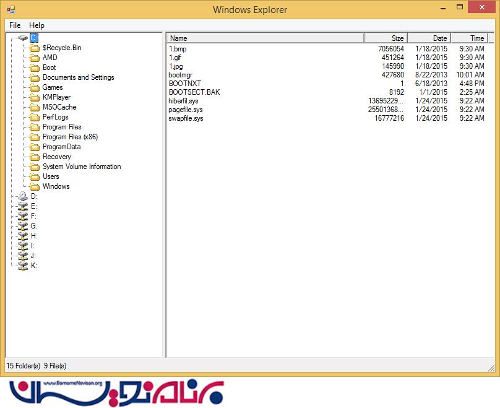Click the Users folder icon
Screen dimensions: 500x408
[35, 176]
